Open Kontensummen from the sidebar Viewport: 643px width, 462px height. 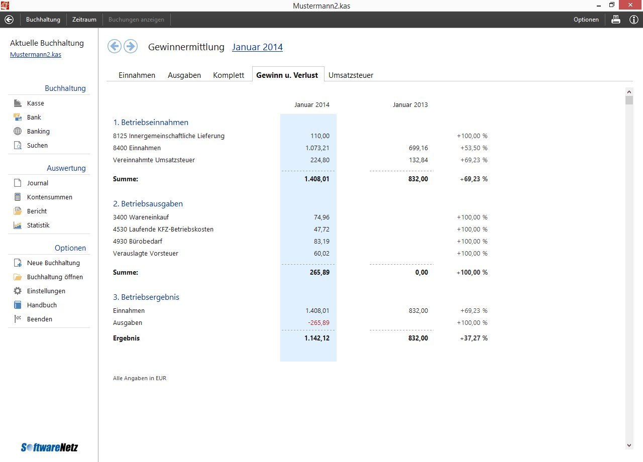49,197
